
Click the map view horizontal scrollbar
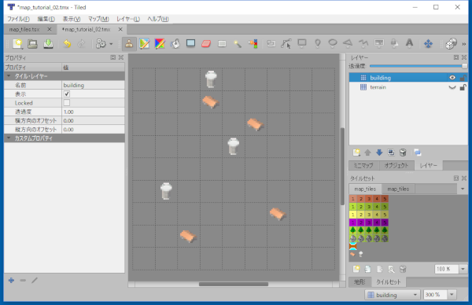(x=234, y=285)
